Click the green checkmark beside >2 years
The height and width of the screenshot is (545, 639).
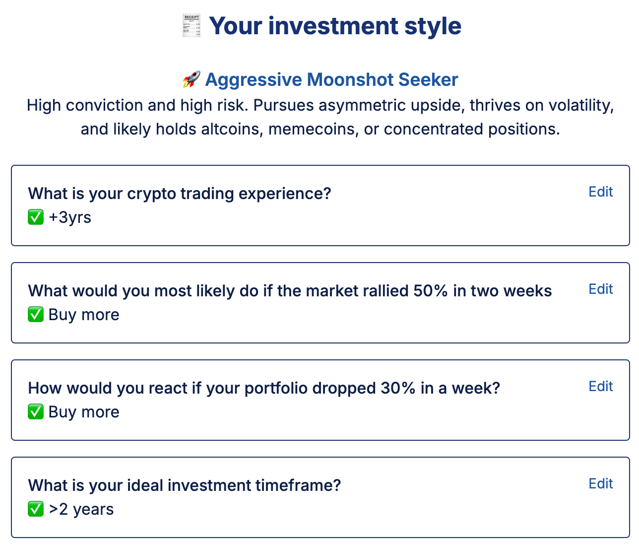(36, 509)
